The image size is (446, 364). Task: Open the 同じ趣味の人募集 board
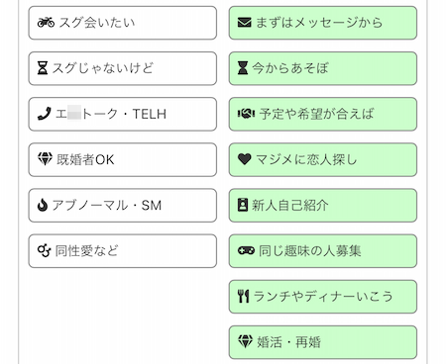(323, 251)
